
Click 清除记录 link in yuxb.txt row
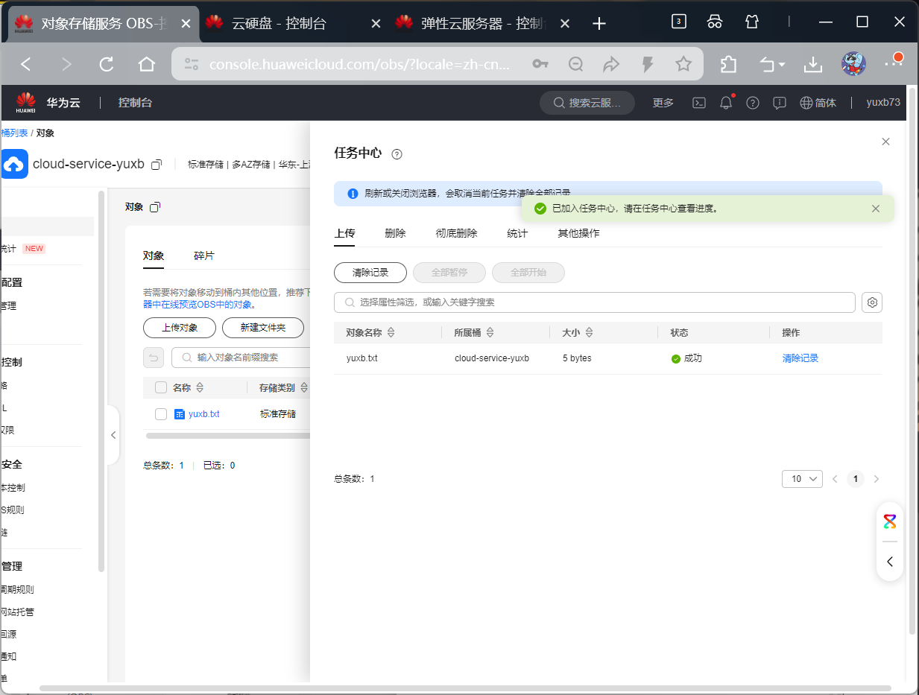[x=800, y=358]
